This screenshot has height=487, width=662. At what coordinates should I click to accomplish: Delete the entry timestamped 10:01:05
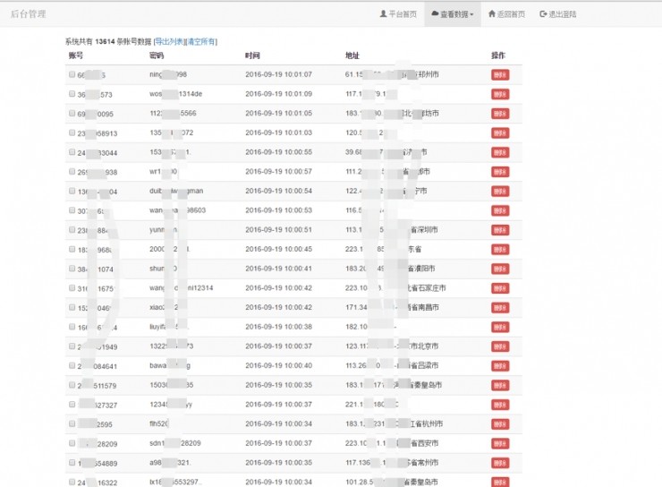point(499,114)
